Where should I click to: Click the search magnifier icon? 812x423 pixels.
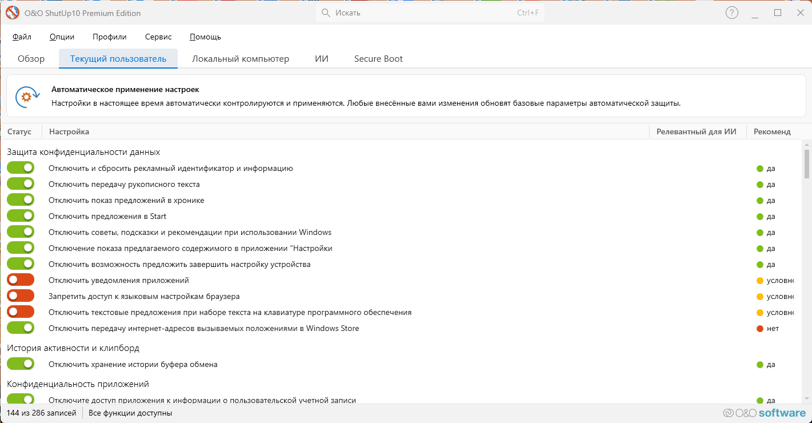click(x=326, y=13)
